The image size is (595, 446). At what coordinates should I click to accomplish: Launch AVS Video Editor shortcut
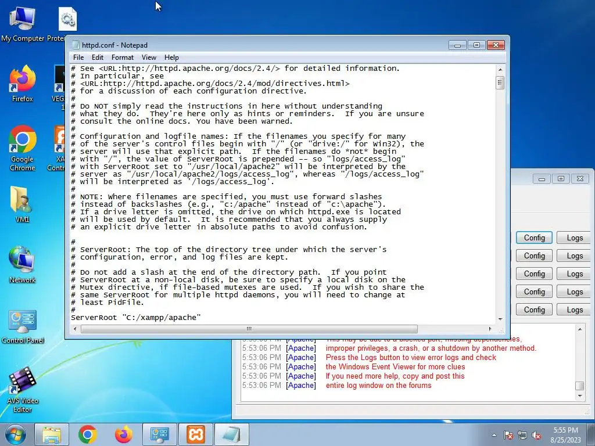point(23,390)
